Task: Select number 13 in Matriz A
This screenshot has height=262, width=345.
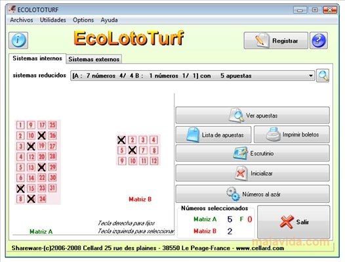Action: 31,167
